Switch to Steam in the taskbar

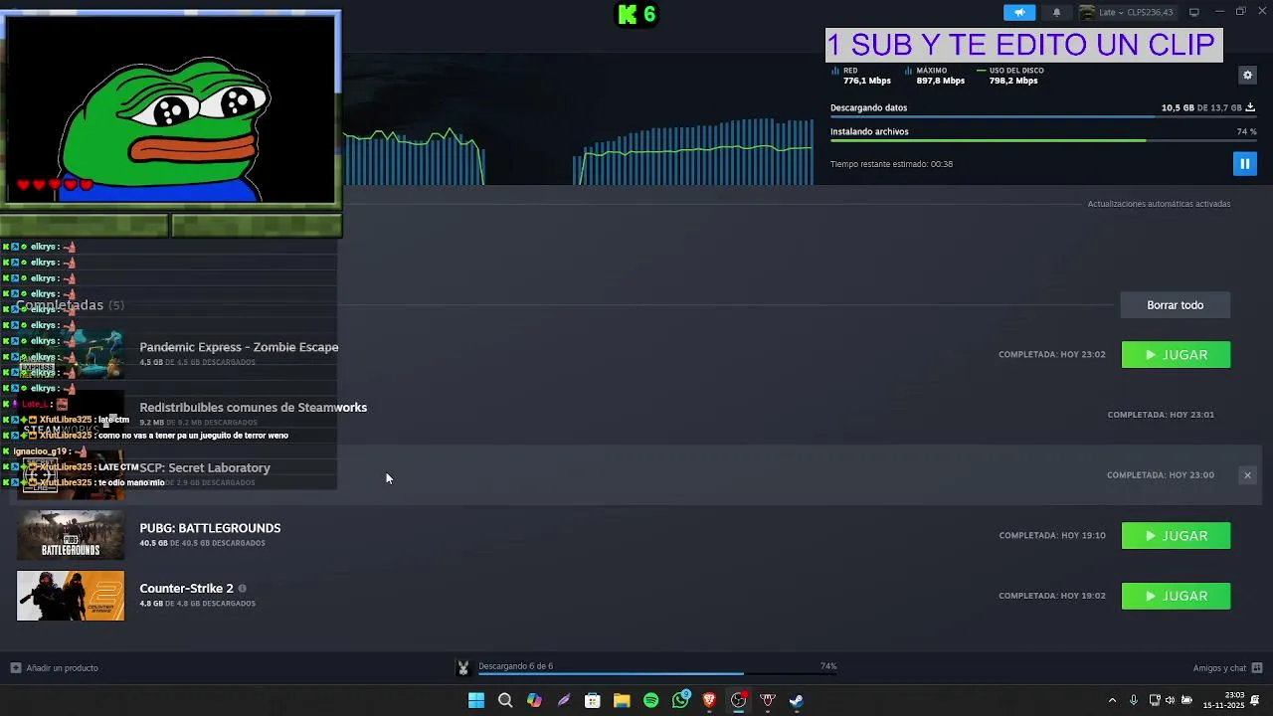tap(797, 700)
